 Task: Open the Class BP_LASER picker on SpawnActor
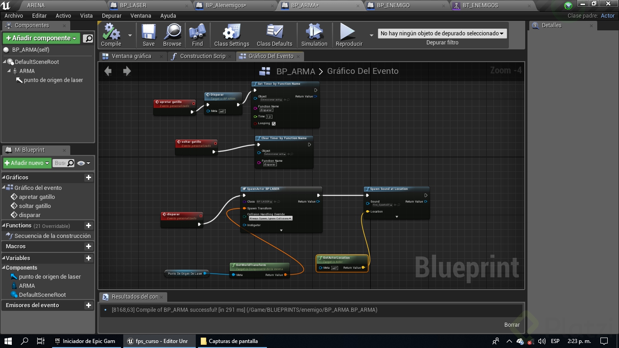[x=264, y=202]
